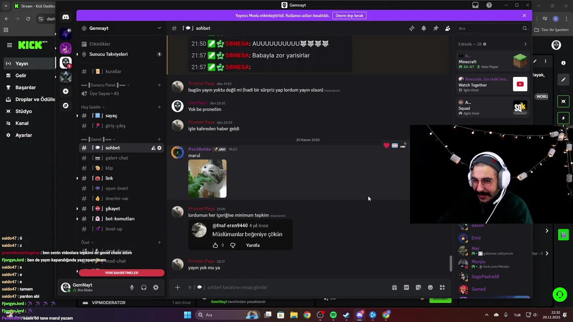Viewport: 573px width, 322px height.
Task: Open Spotify from Windows taskbar
Action: 333,315
